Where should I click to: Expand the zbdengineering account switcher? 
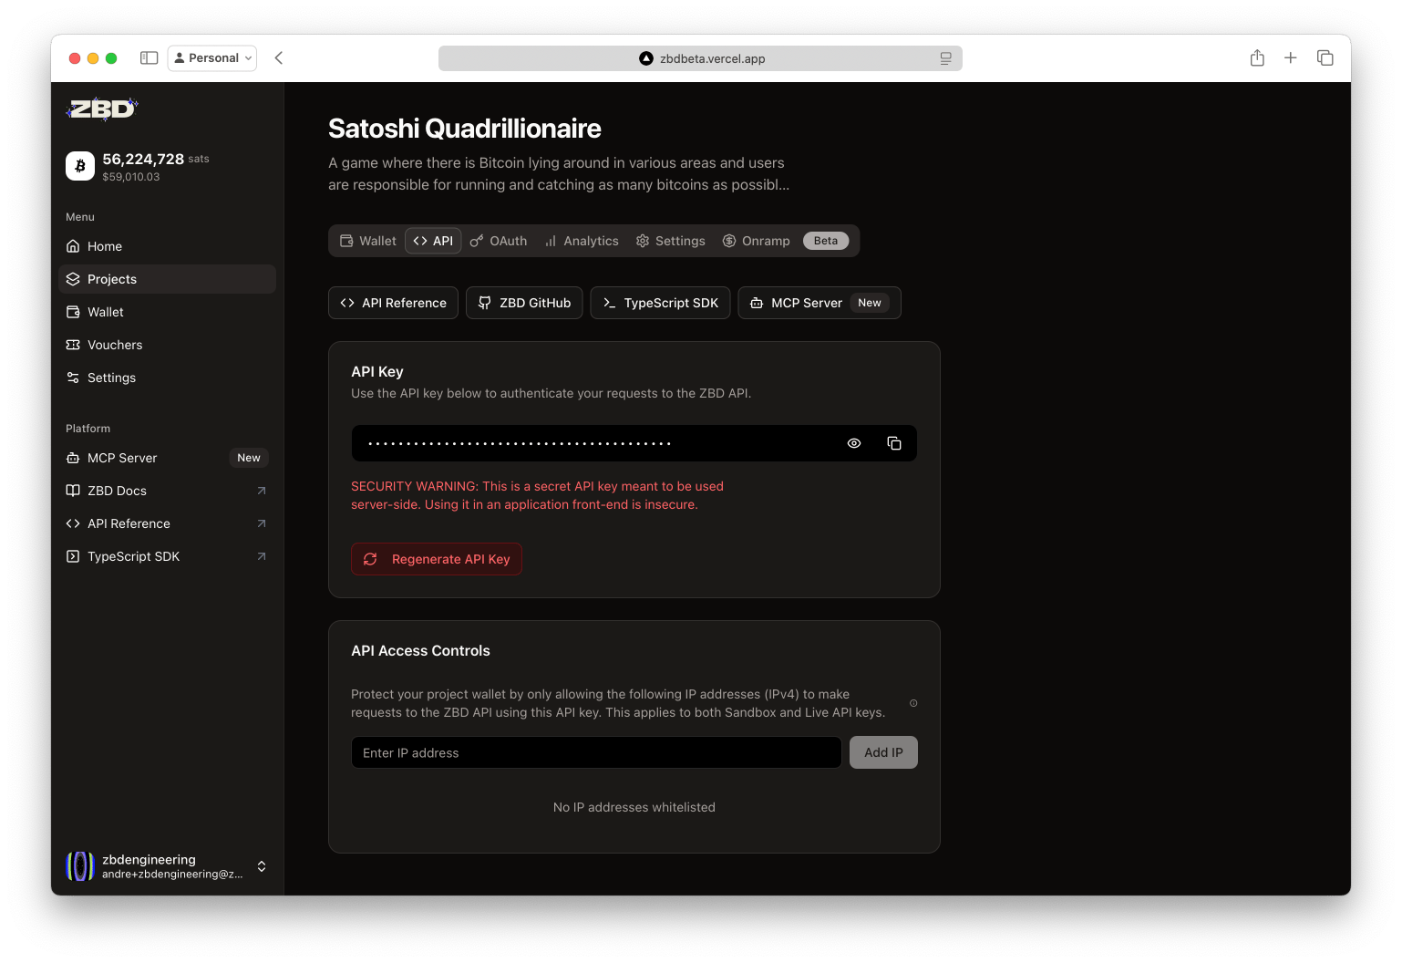[262, 866]
